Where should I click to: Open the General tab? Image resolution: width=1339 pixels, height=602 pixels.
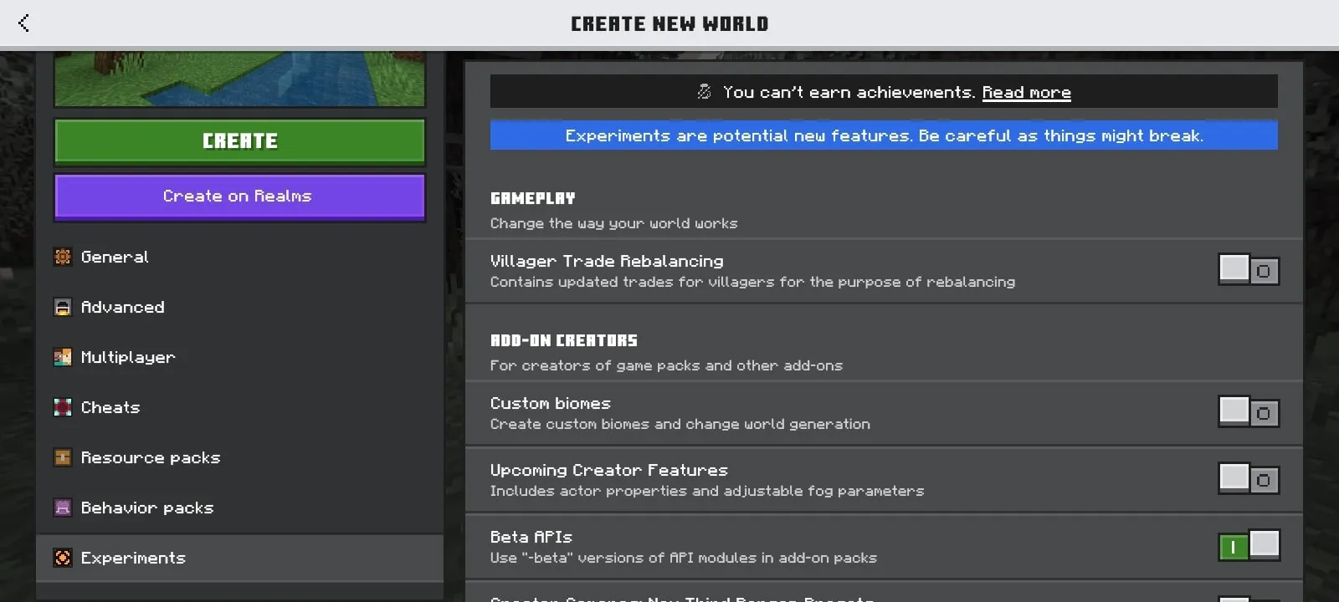(x=240, y=257)
